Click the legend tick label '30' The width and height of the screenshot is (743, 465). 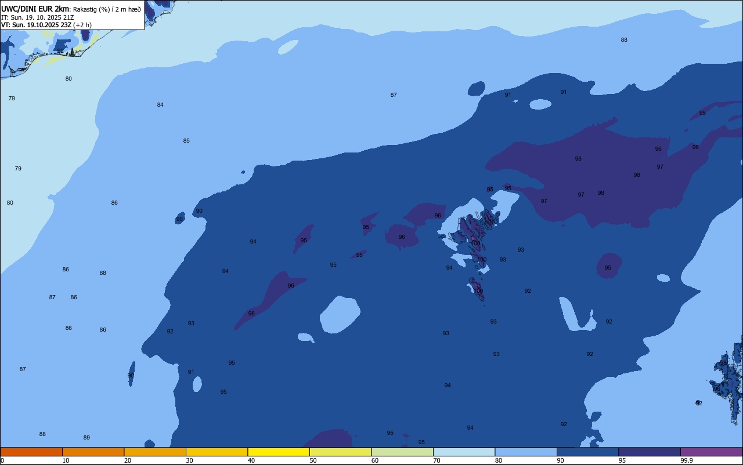tap(189, 460)
